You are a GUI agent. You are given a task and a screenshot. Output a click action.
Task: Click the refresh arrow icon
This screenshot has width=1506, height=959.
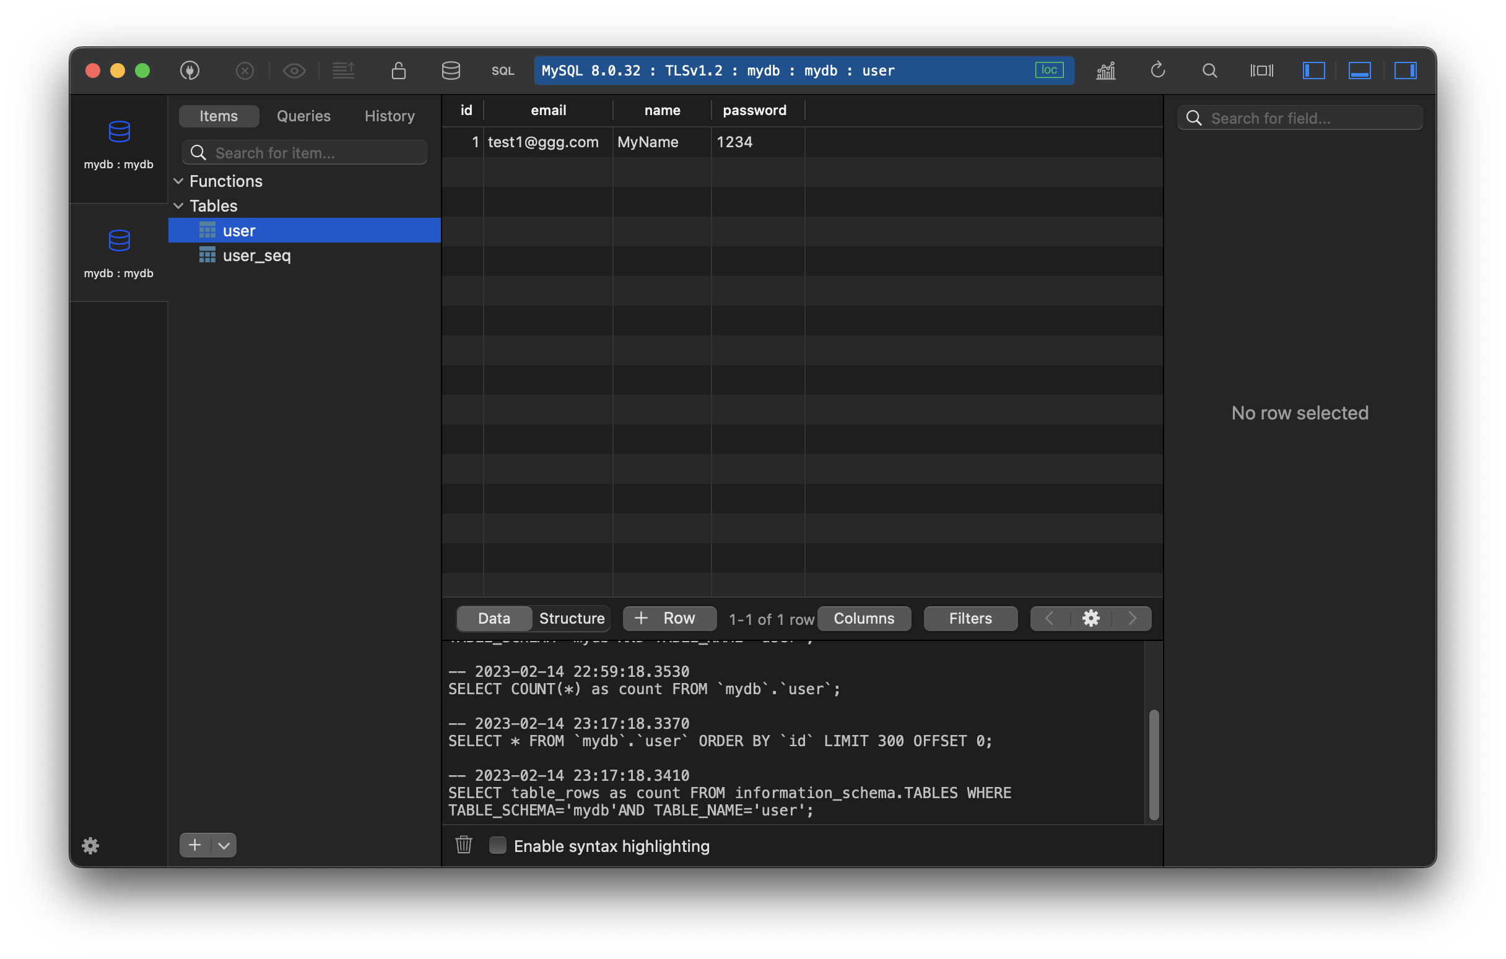[1157, 71]
